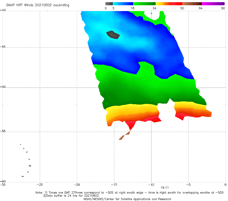Screen dimensions: 228x201
Task: Click the brown high-wind streak below the swath
Action: tap(124, 135)
